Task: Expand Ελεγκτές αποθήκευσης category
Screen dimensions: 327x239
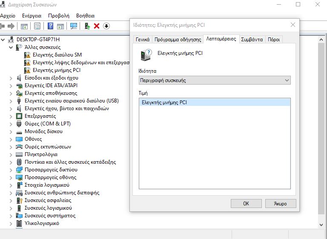Action: click(11, 94)
